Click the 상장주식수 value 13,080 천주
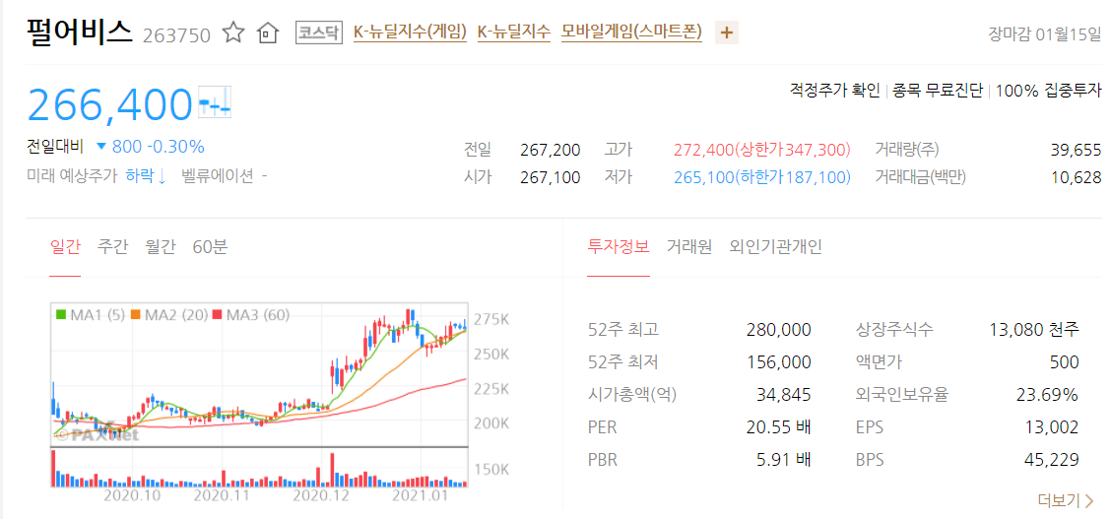Screen dimensions: 1111x519 point(1034,329)
